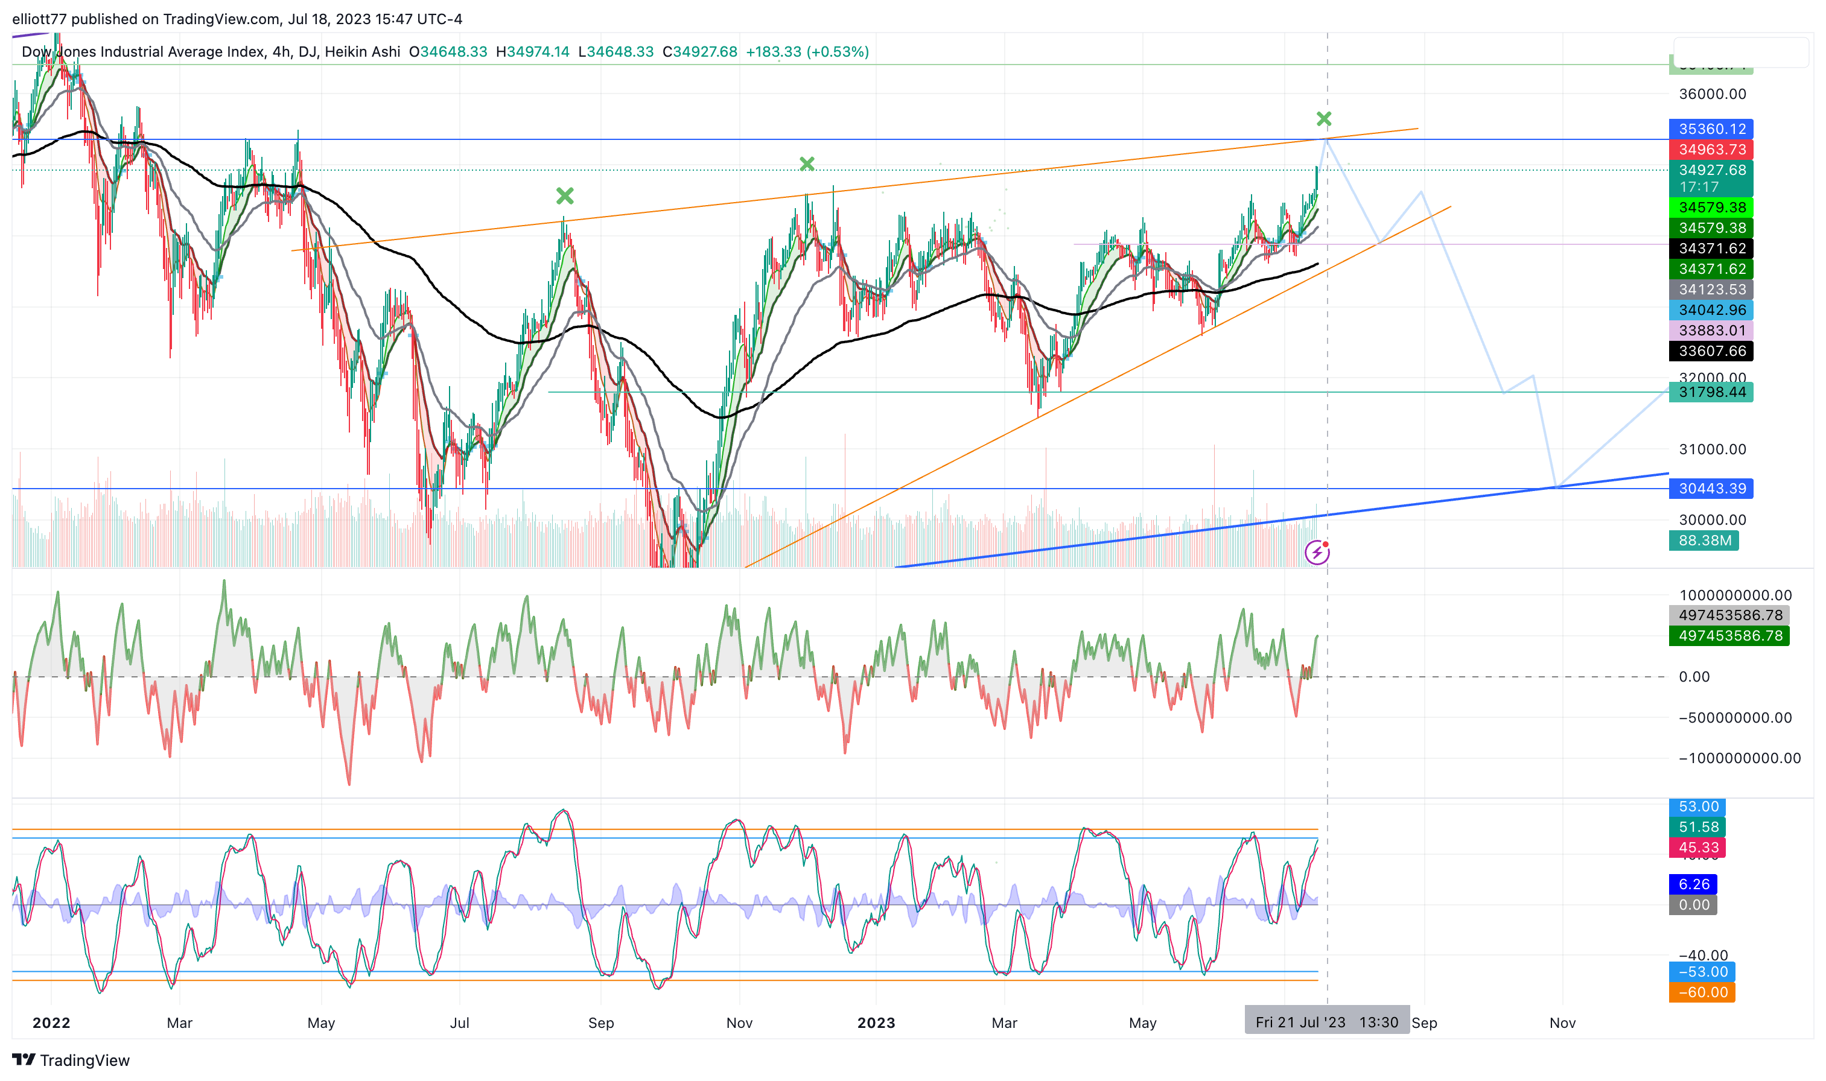
Task: Click the green X marker near September peak
Action: tap(565, 196)
